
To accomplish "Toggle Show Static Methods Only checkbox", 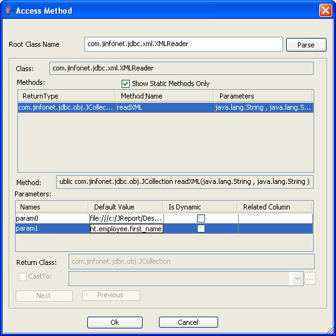I will point(125,84).
